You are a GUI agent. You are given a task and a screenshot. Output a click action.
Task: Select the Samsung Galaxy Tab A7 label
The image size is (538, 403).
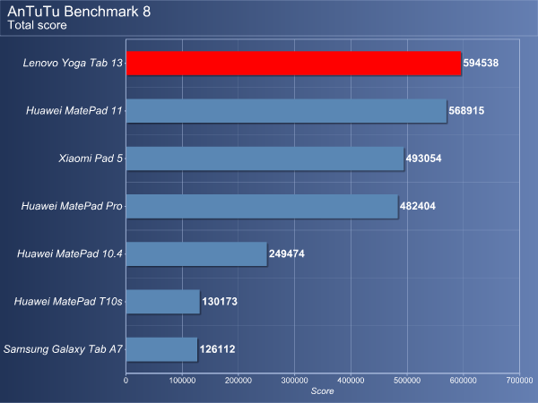[x=63, y=349]
